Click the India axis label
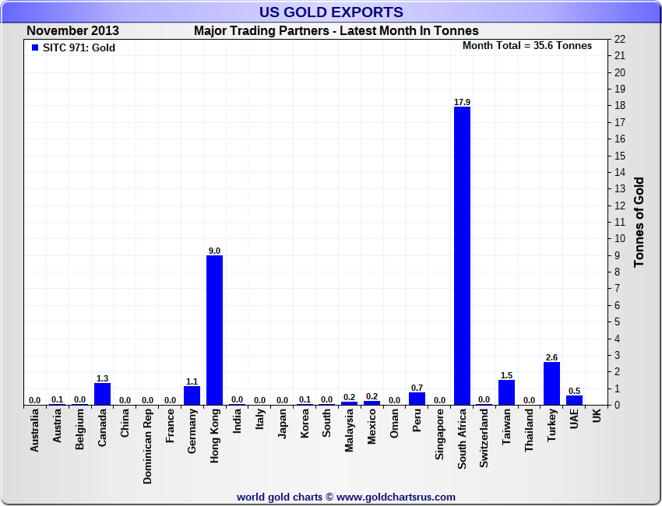 tap(237, 420)
